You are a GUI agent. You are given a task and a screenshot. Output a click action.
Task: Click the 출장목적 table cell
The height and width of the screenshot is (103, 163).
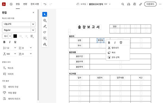pos(79,67)
